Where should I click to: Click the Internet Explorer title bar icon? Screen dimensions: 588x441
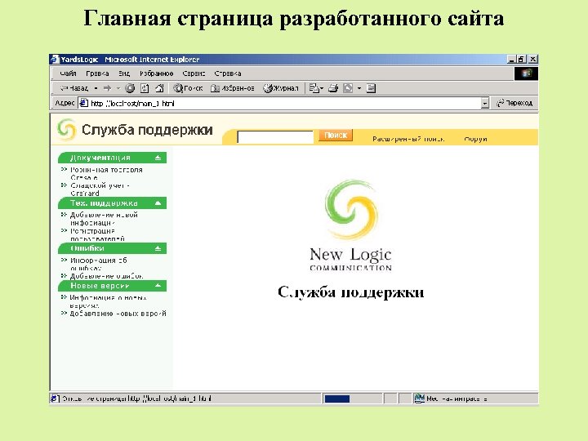point(56,60)
